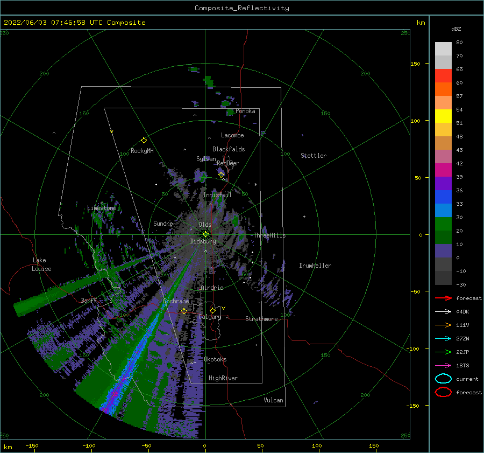Click the Ponoka city label
The height and width of the screenshot is (453, 484).
245,111
